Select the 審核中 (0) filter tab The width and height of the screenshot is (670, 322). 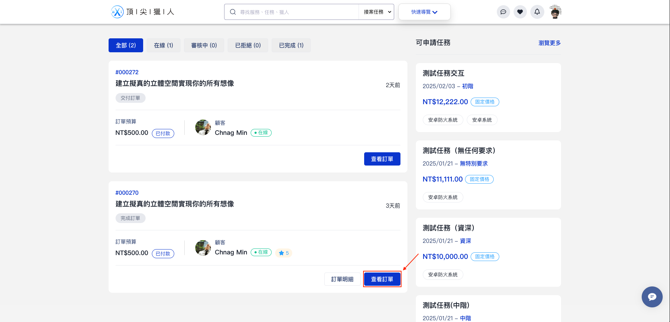tap(204, 45)
